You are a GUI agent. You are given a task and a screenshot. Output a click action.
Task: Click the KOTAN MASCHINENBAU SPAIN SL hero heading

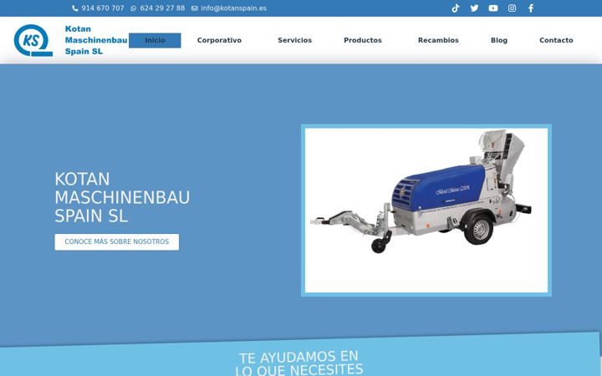[x=122, y=197]
